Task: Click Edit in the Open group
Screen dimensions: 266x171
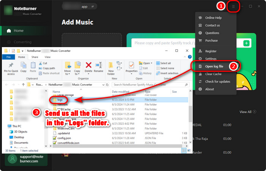Action: tap(144, 68)
